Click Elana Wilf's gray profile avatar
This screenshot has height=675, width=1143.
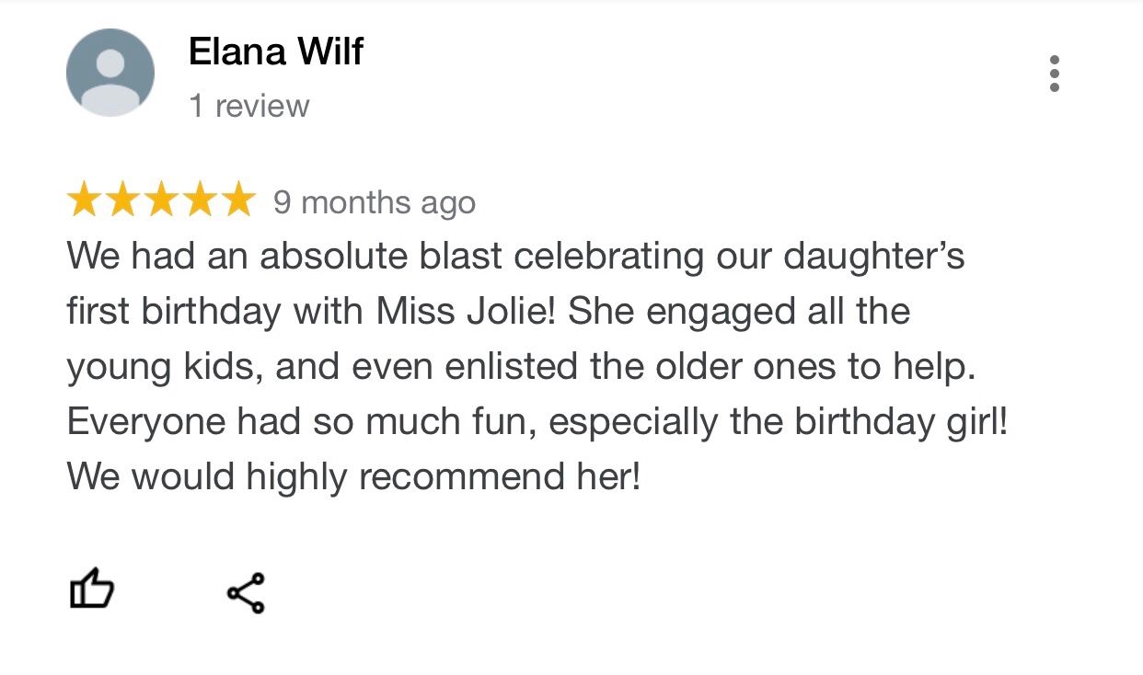tap(110, 73)
